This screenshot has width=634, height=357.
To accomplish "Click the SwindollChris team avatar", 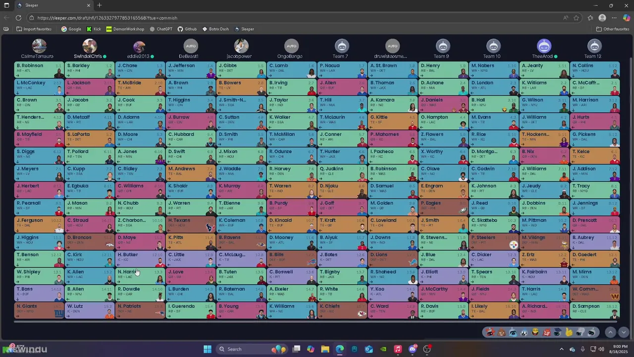I will [x=90, y=46].
